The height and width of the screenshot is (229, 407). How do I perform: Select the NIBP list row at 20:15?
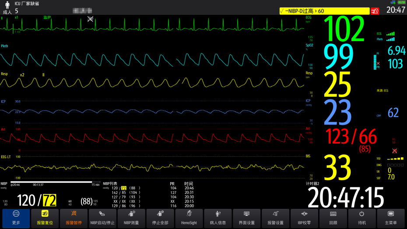coord(153,201)
